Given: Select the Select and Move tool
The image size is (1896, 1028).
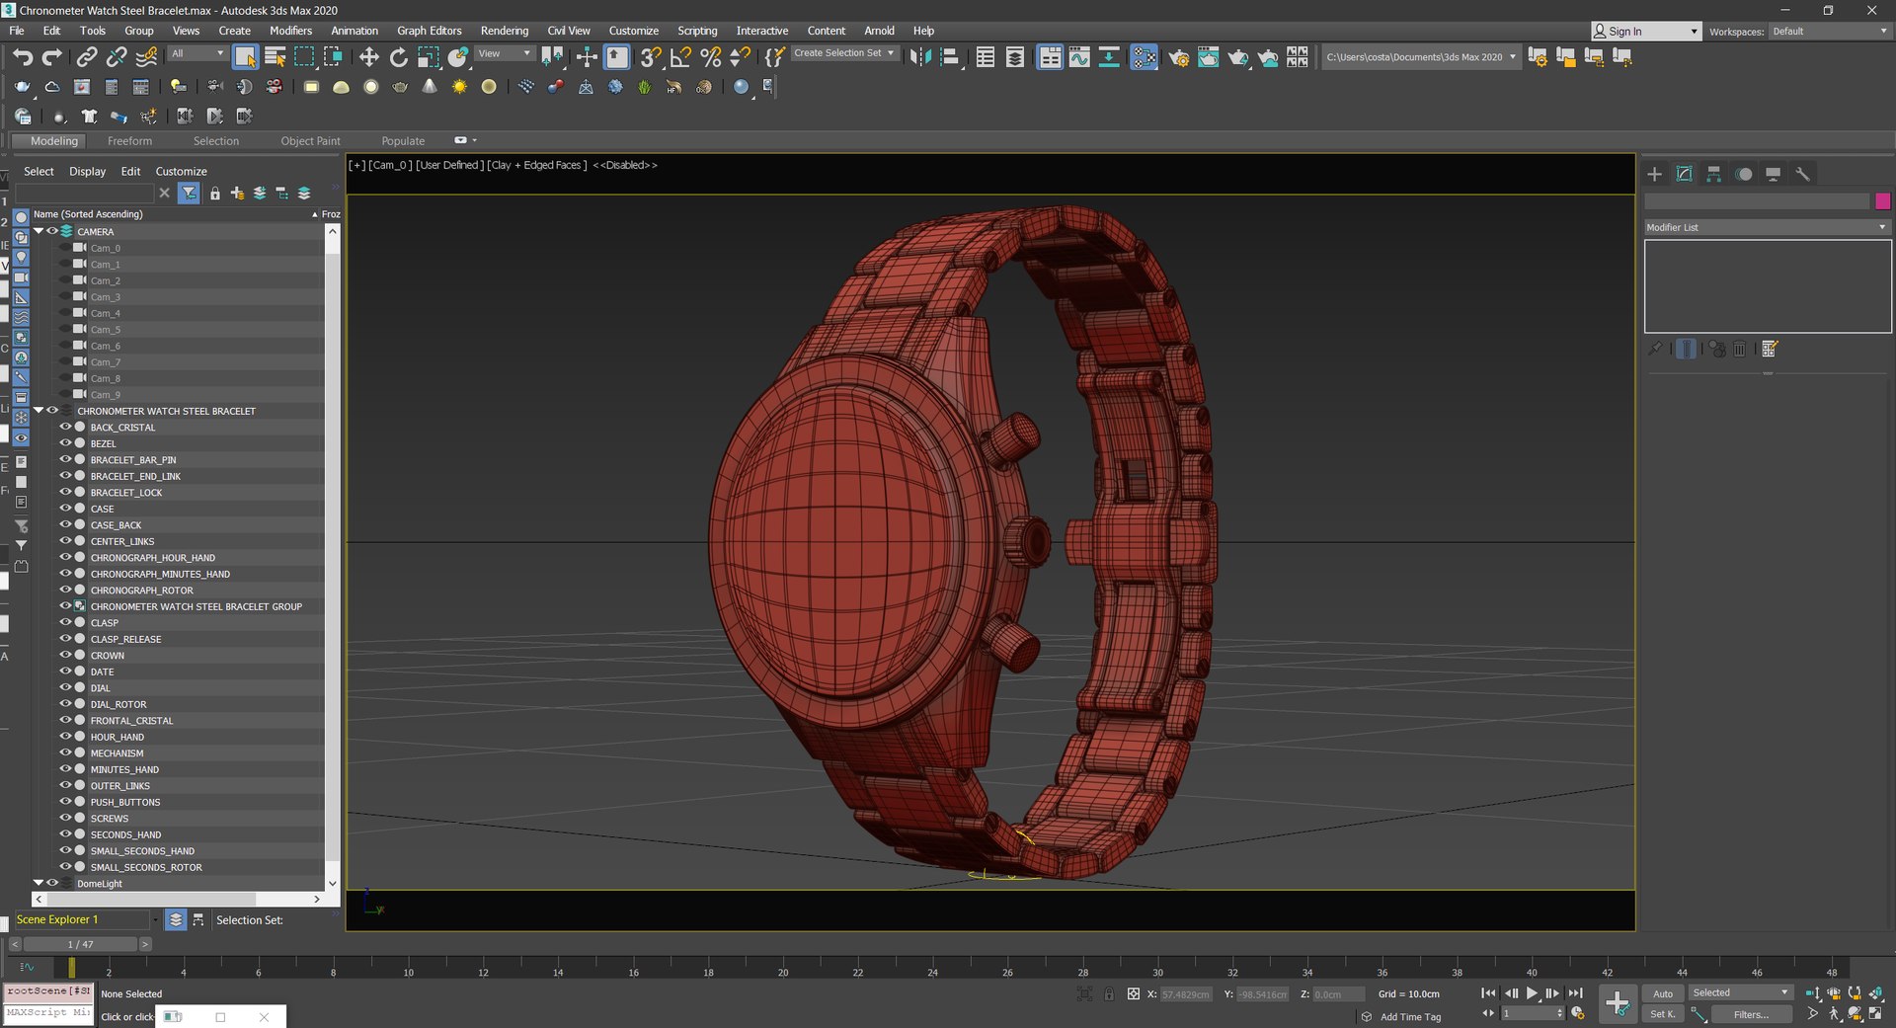Looking at the screenshot, I should tap(368, 57).
